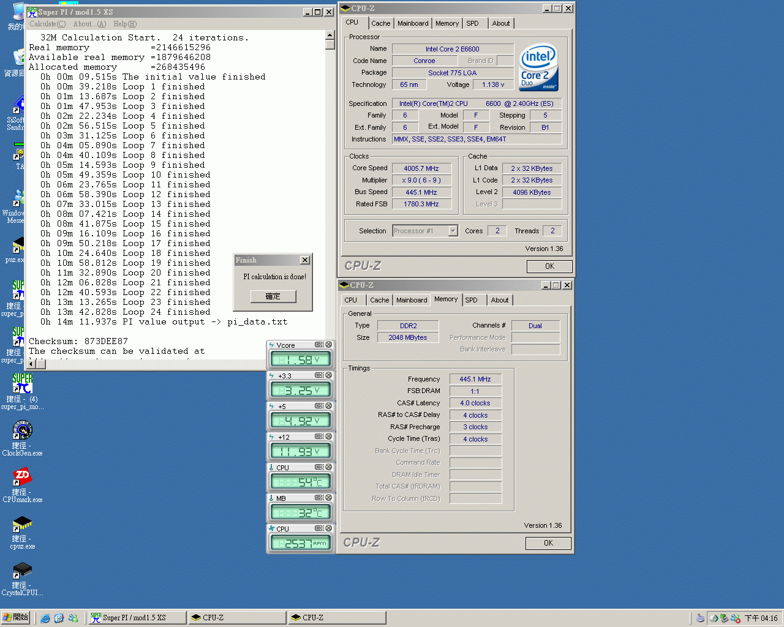This screenshot has height=627, width=784.
Task: Click the Super PI vertical scrollbar up arrow
Action: (x=330, y=35)
